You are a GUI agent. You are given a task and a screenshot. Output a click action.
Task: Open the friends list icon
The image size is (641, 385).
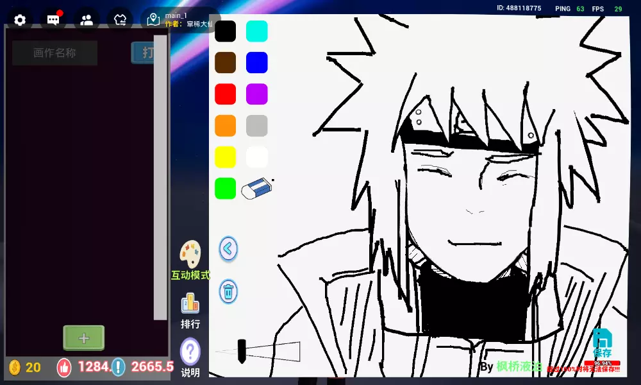[87, 20]
